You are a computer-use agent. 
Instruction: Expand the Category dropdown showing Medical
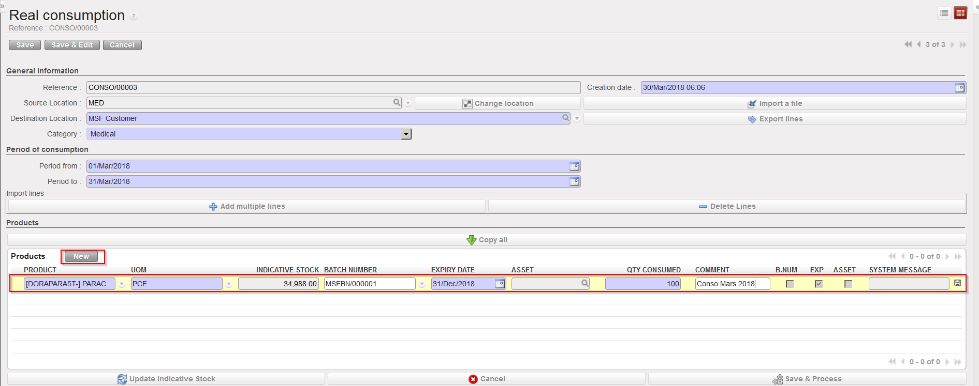coord(406,134)
